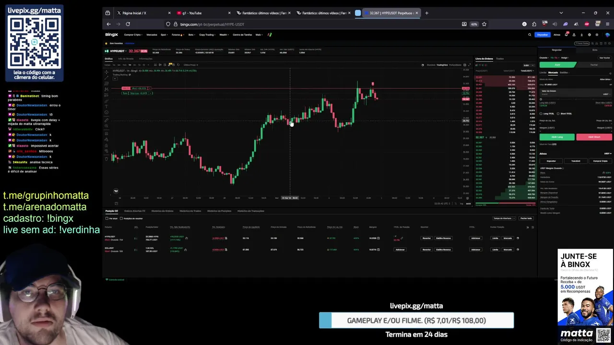
Task: Click the chart fullscreen icon
Action: click(469, 65)
